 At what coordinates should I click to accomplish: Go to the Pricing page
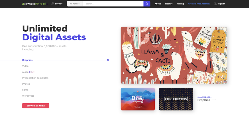tap(180, 4)
